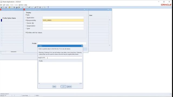Click scroll-down arrow in System Profile Values window

click(109, 45)
